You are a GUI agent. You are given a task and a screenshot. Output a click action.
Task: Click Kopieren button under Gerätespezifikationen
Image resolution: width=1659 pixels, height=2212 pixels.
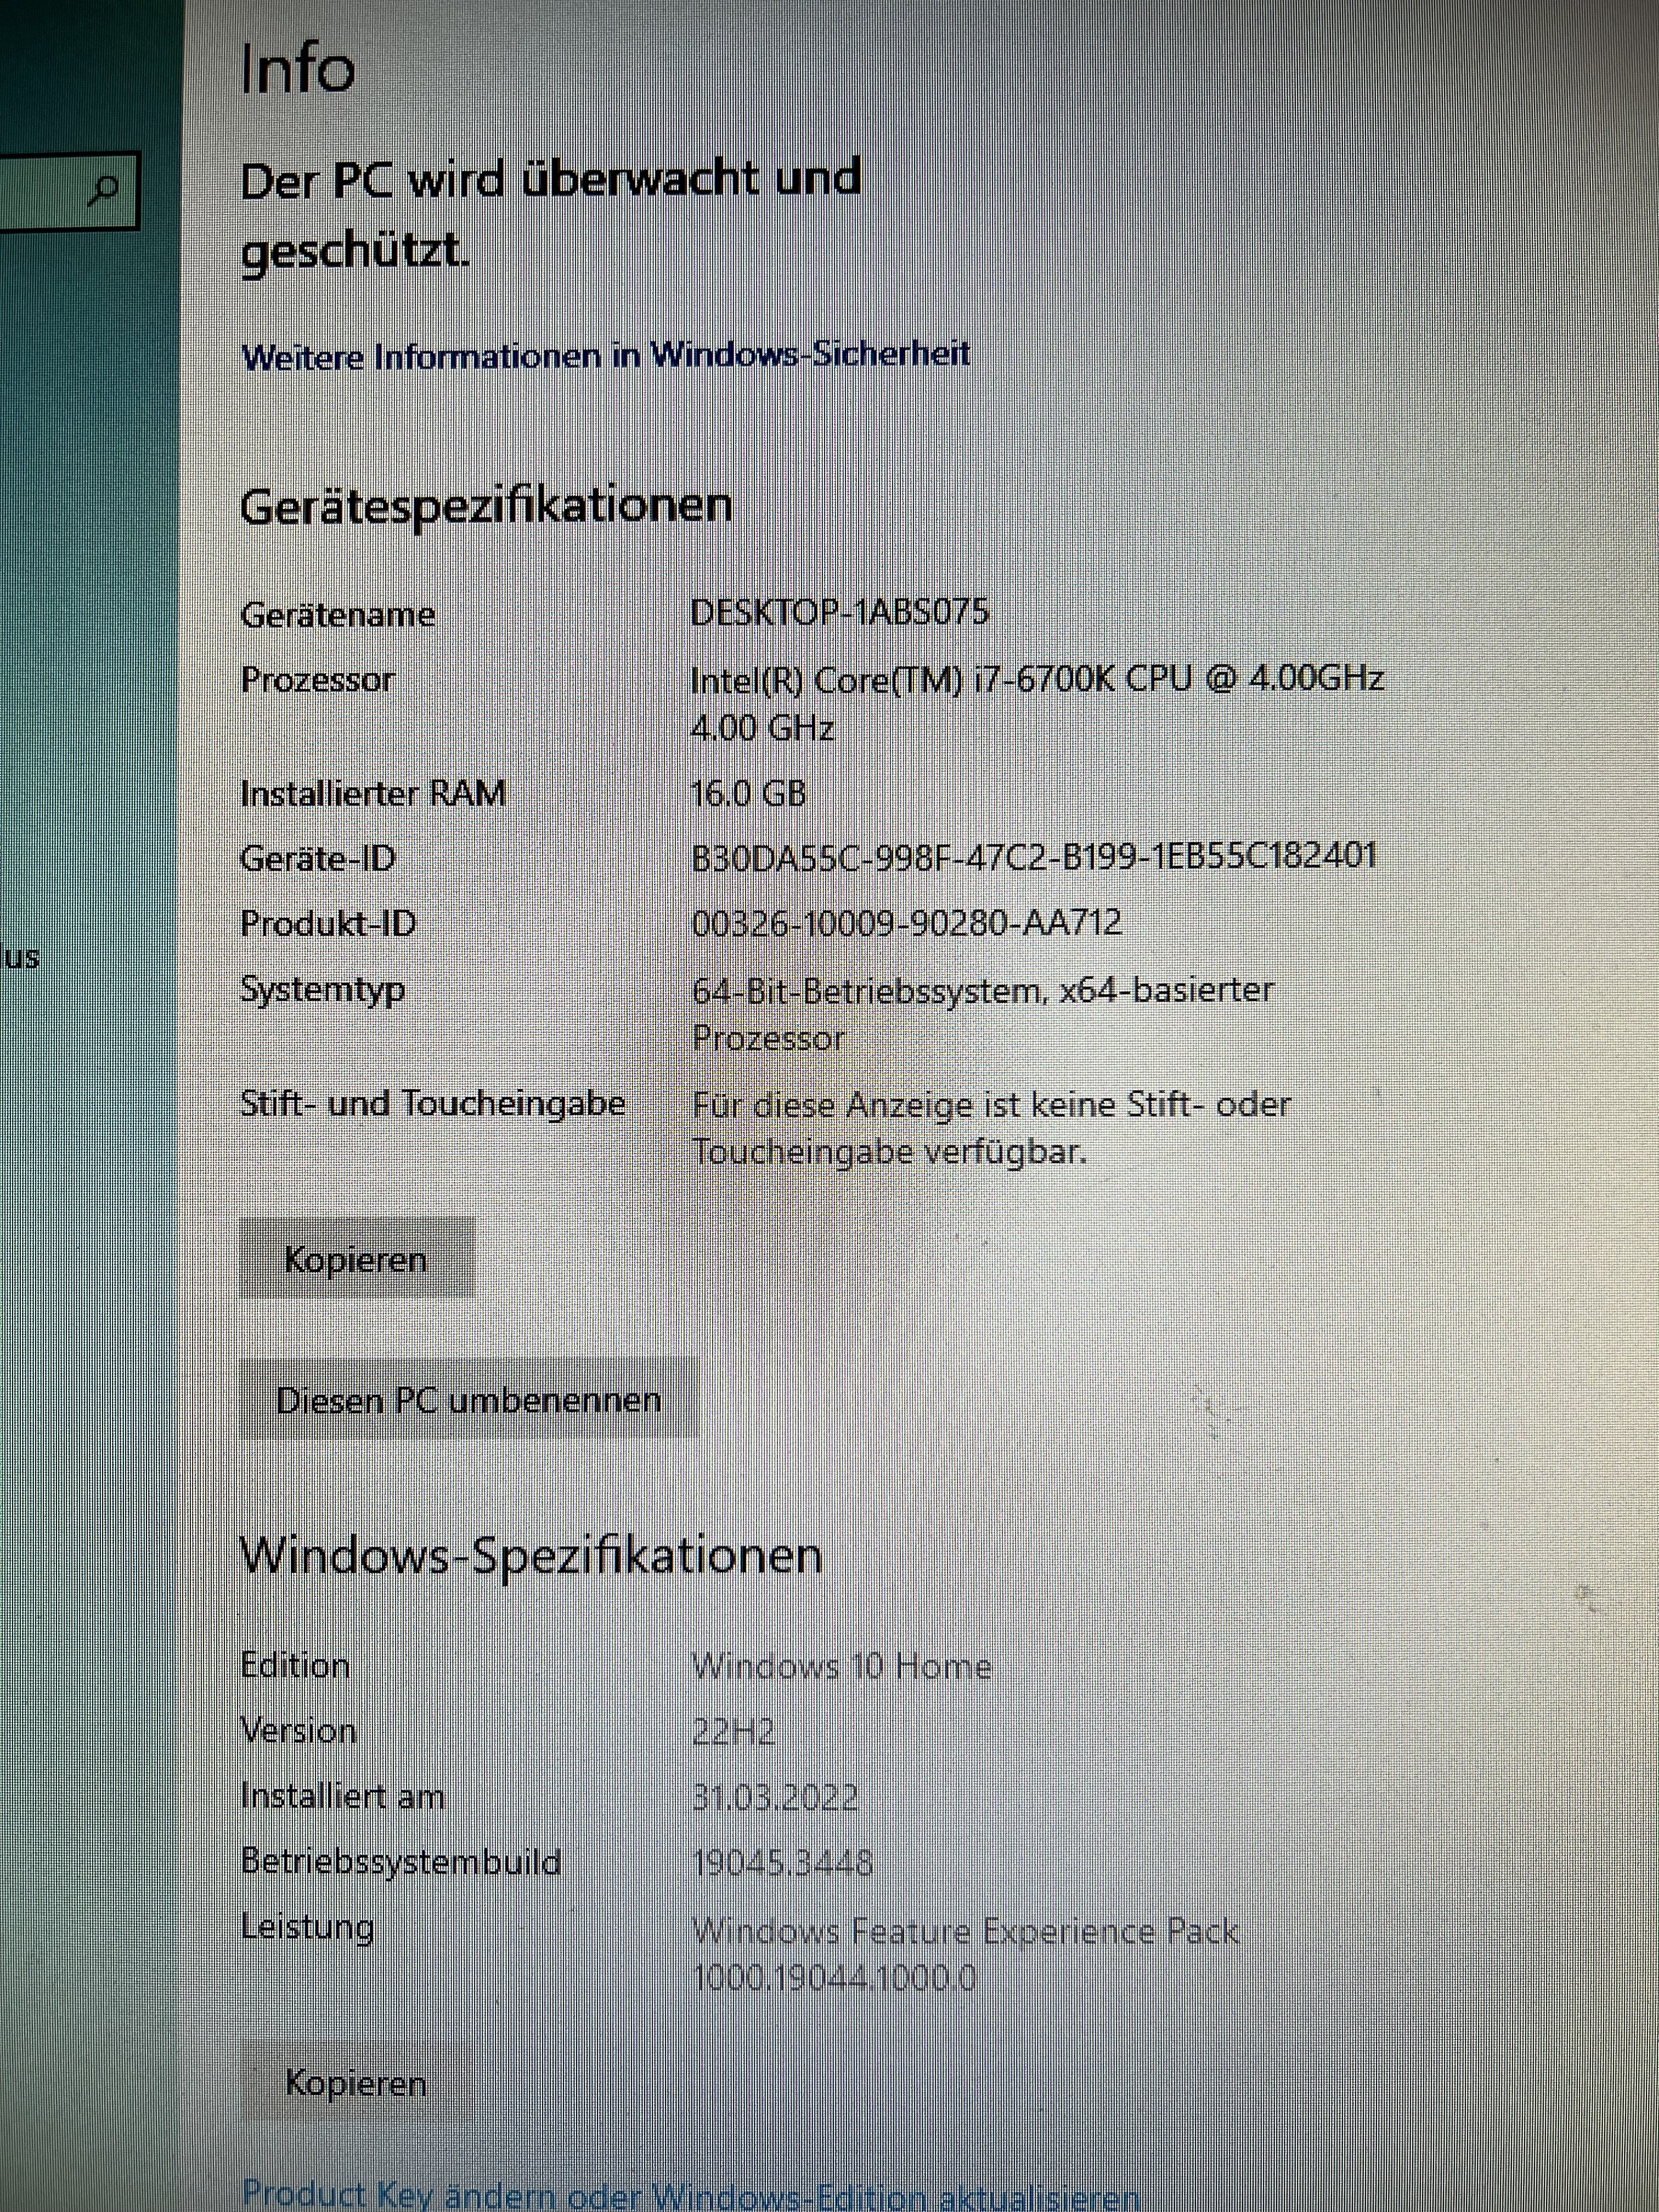[x=356, y=1259]
